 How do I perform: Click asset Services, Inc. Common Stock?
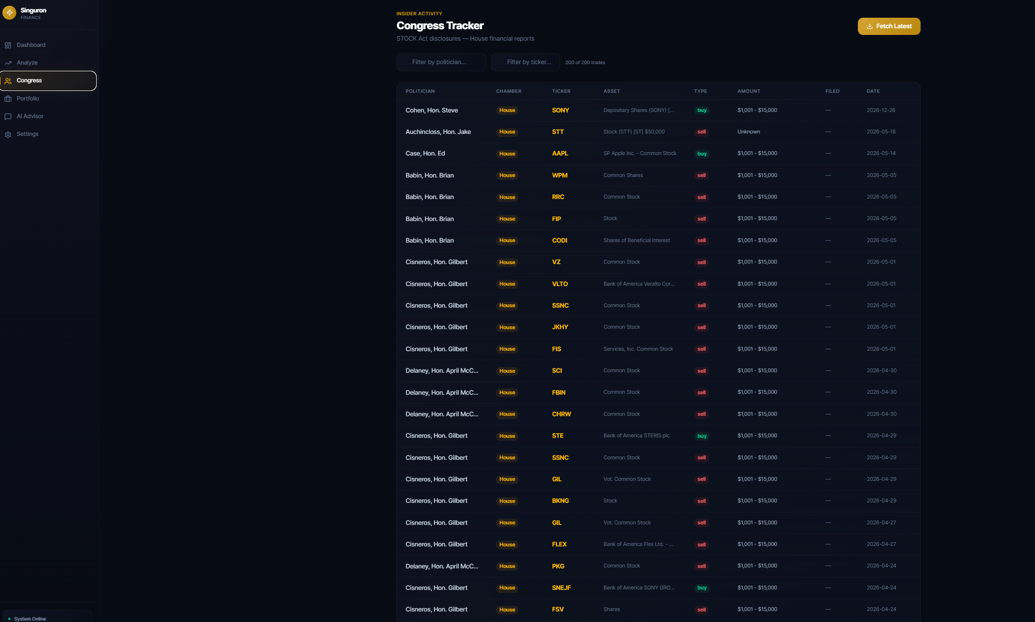[x=638, y=349]
